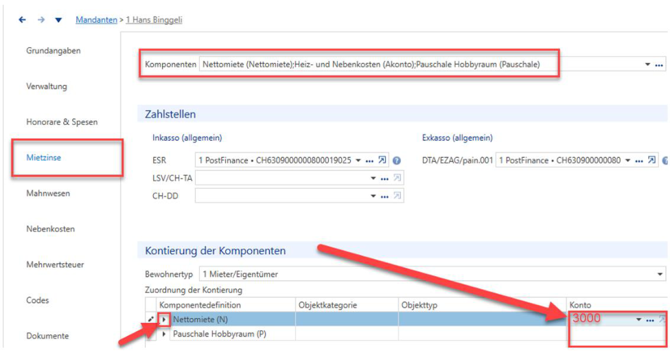Screen dimensions: 670x353
Task: Click CH-DD ellipsis browse button
Action: coord(384,196)
